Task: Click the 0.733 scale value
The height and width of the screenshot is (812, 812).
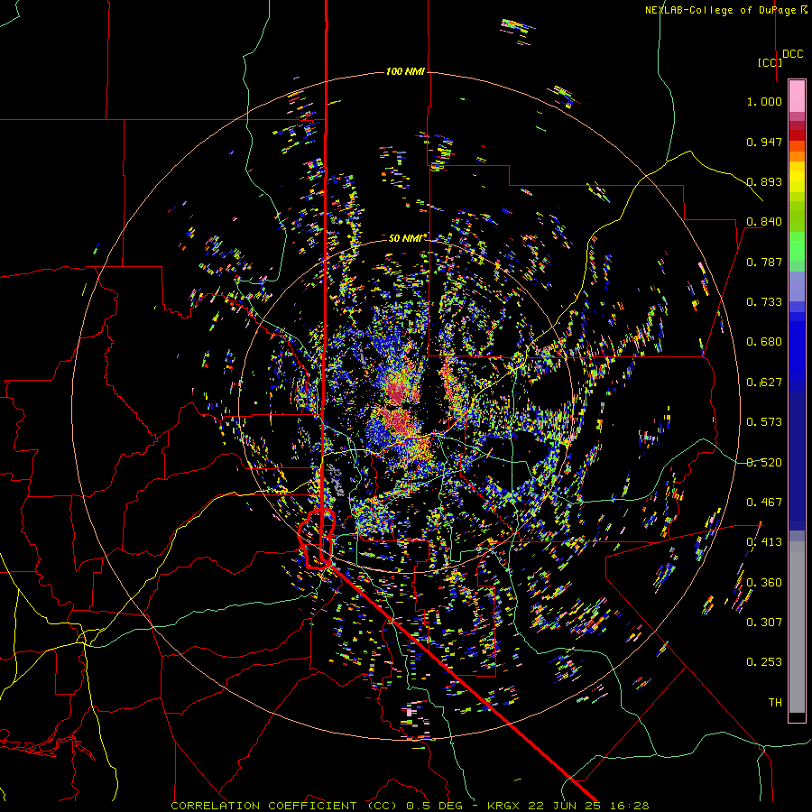Action: coord(764,302)
